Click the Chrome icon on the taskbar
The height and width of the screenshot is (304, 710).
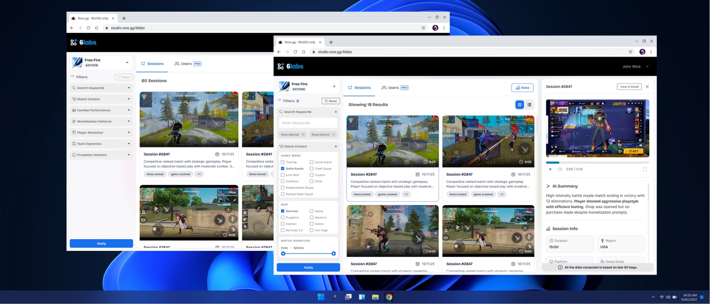click(x=389, y=297)
